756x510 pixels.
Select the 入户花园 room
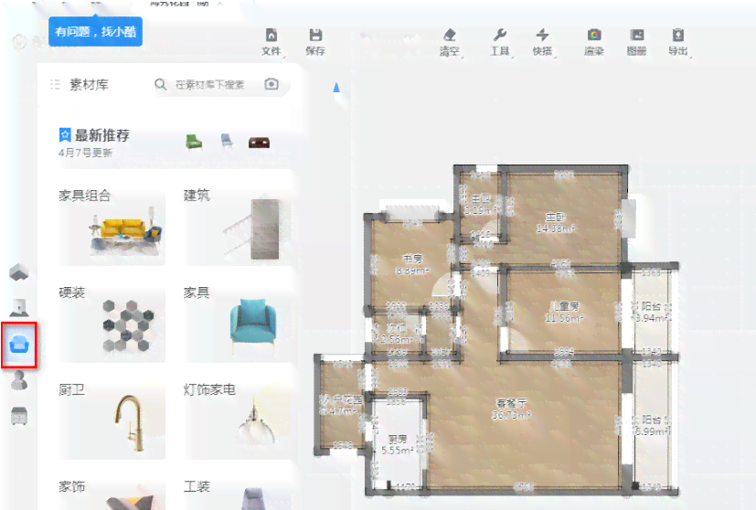pos(340,405)
